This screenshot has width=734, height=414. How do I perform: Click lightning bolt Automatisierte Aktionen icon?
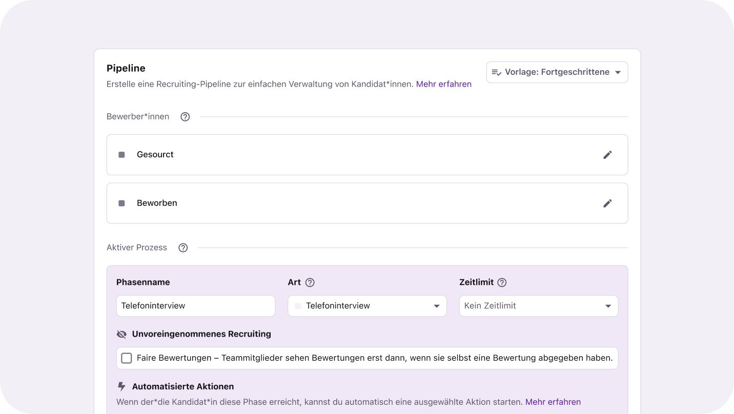[x=121, y=387]
